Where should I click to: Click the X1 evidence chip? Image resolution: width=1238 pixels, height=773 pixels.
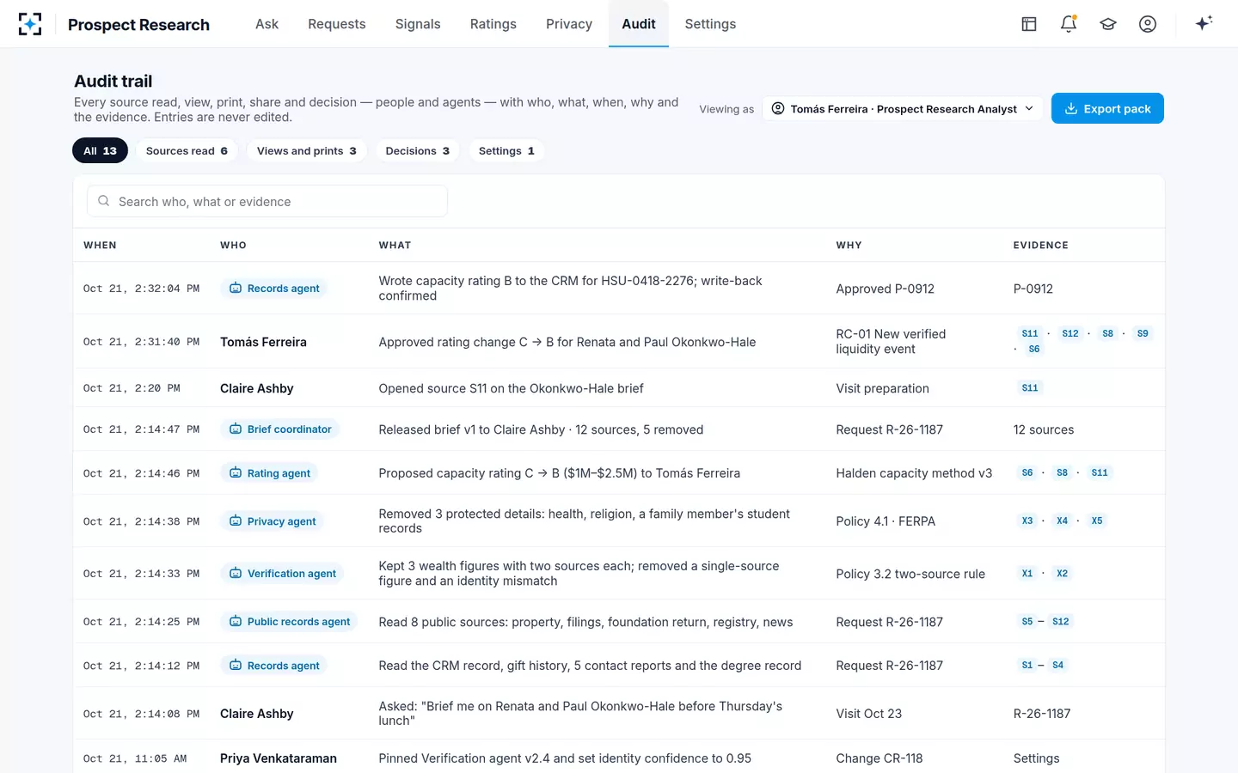click(x=1027, y=573)
